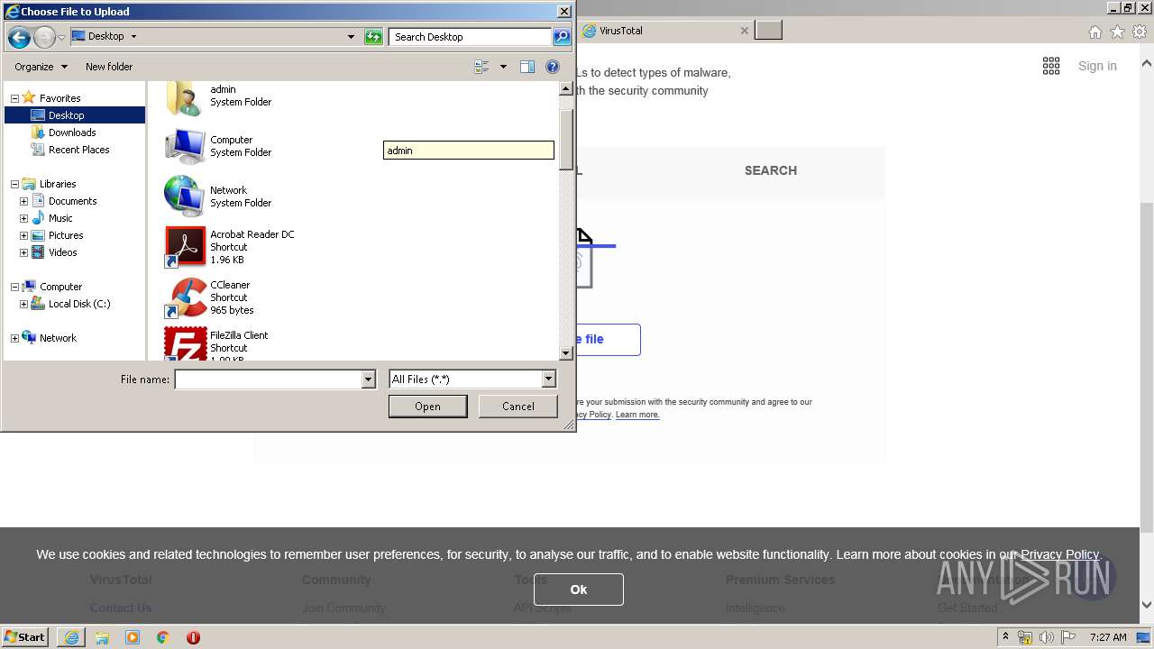
Task: Select Network in the navigation pane
Action: pos(58,338)
